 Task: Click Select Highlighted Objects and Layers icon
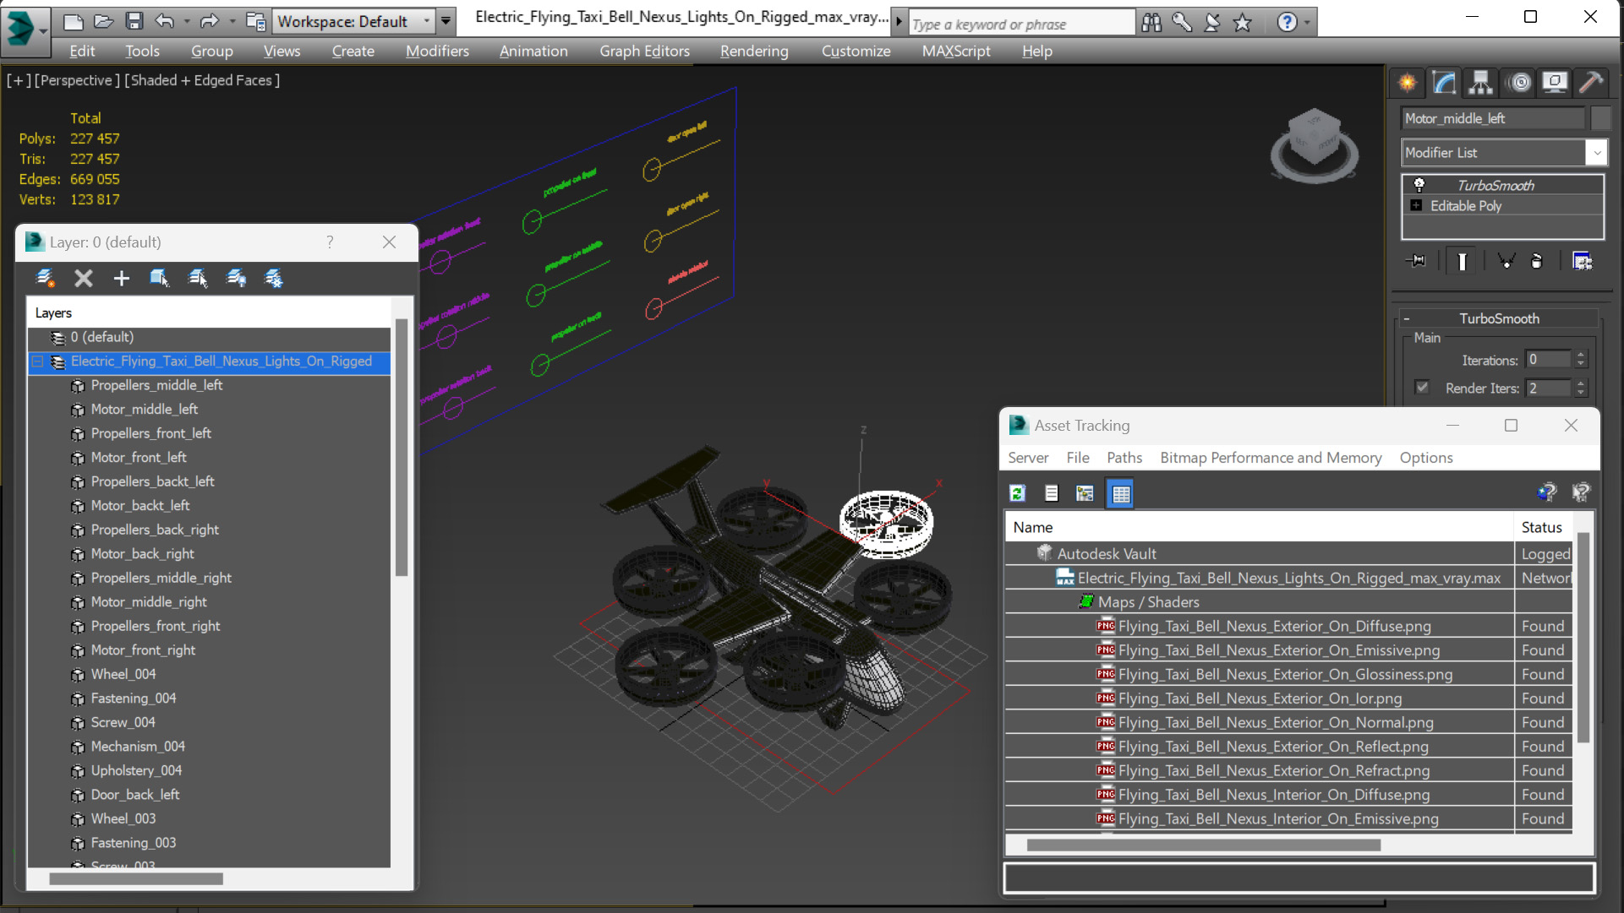pos(159,278)
